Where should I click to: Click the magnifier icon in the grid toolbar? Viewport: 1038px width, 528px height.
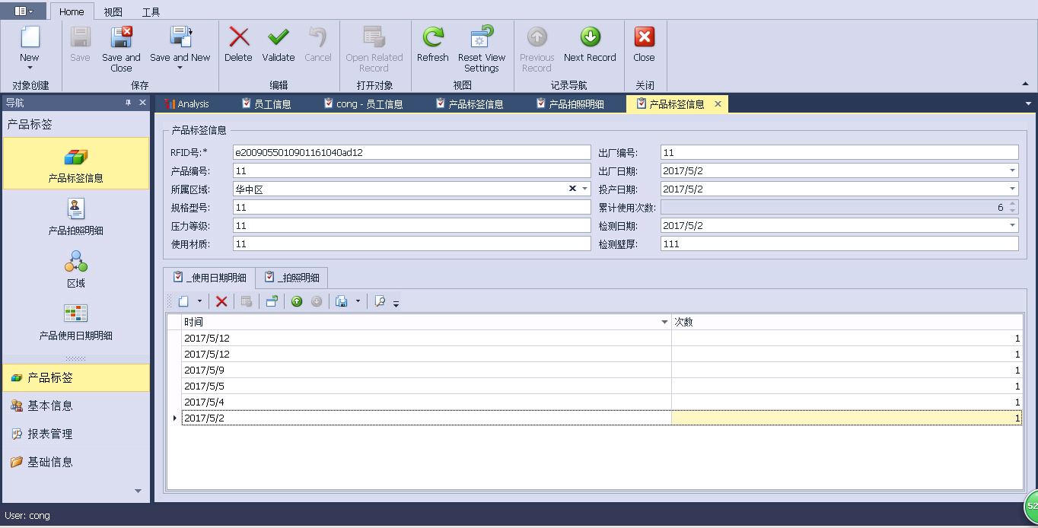pos(380,301)
